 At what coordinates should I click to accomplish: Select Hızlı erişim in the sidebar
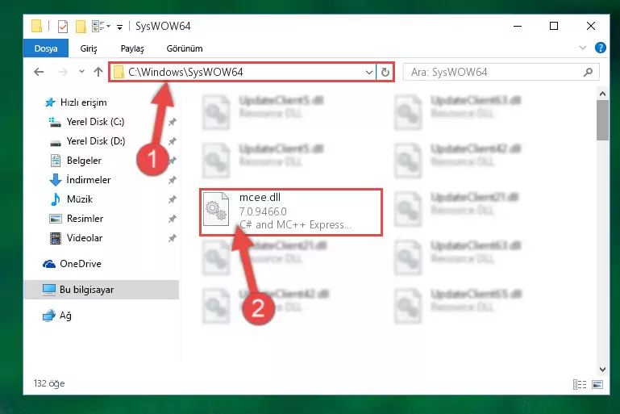coord(83,102)
